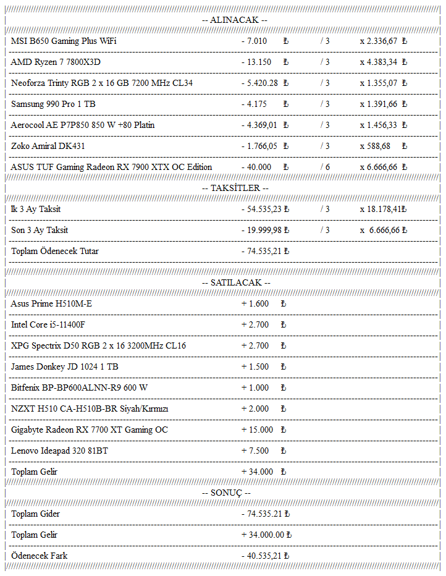Select the Asus Prime H510M-E entry

coord(51,304)
